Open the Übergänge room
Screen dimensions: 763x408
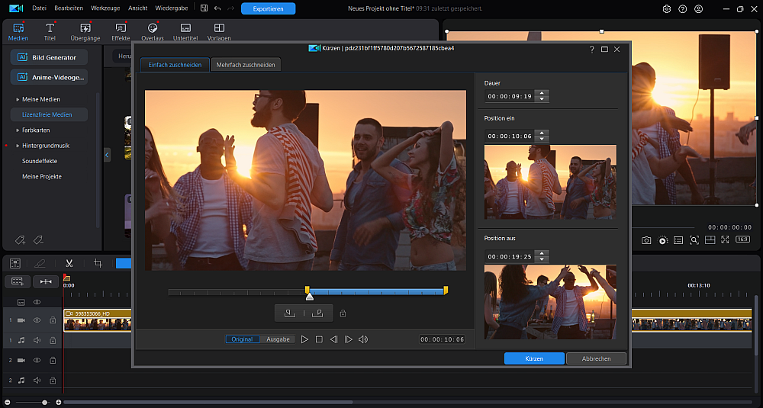pyautogui.click(x=85, y=32)
